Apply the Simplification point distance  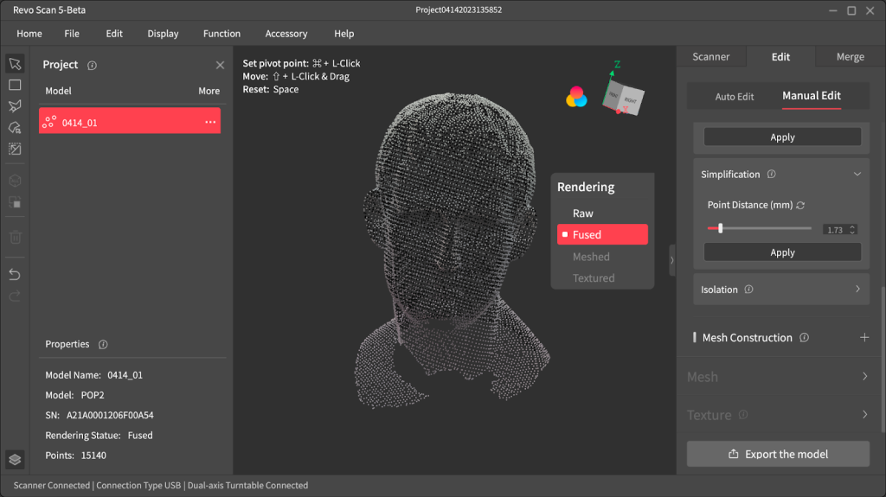(x=782, y=252)
